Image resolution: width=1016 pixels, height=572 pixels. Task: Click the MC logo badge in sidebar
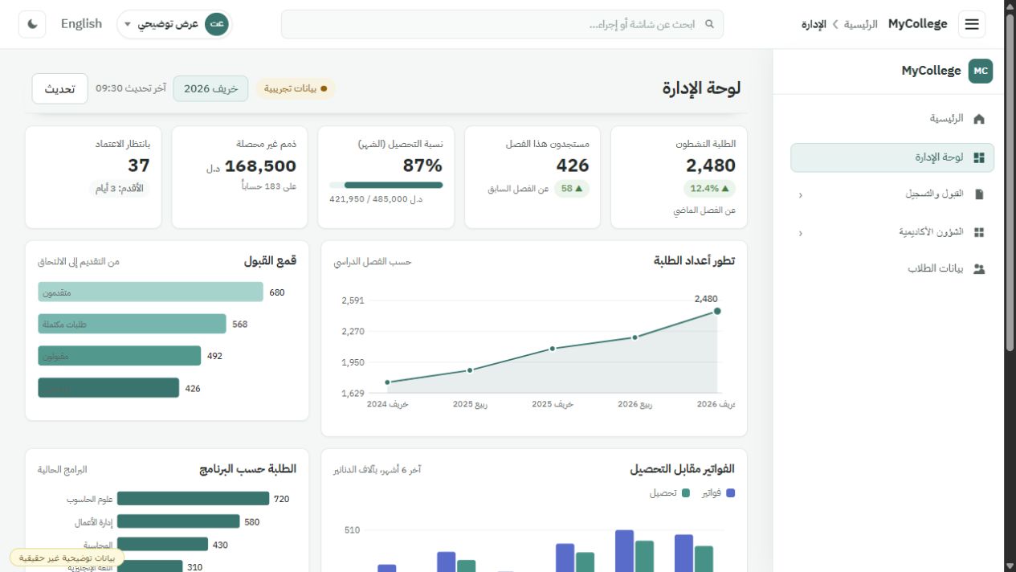981,71
